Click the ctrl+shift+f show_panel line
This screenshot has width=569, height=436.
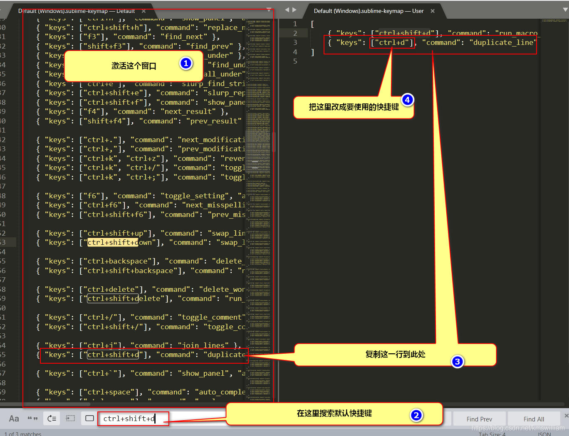click(141, 102)
